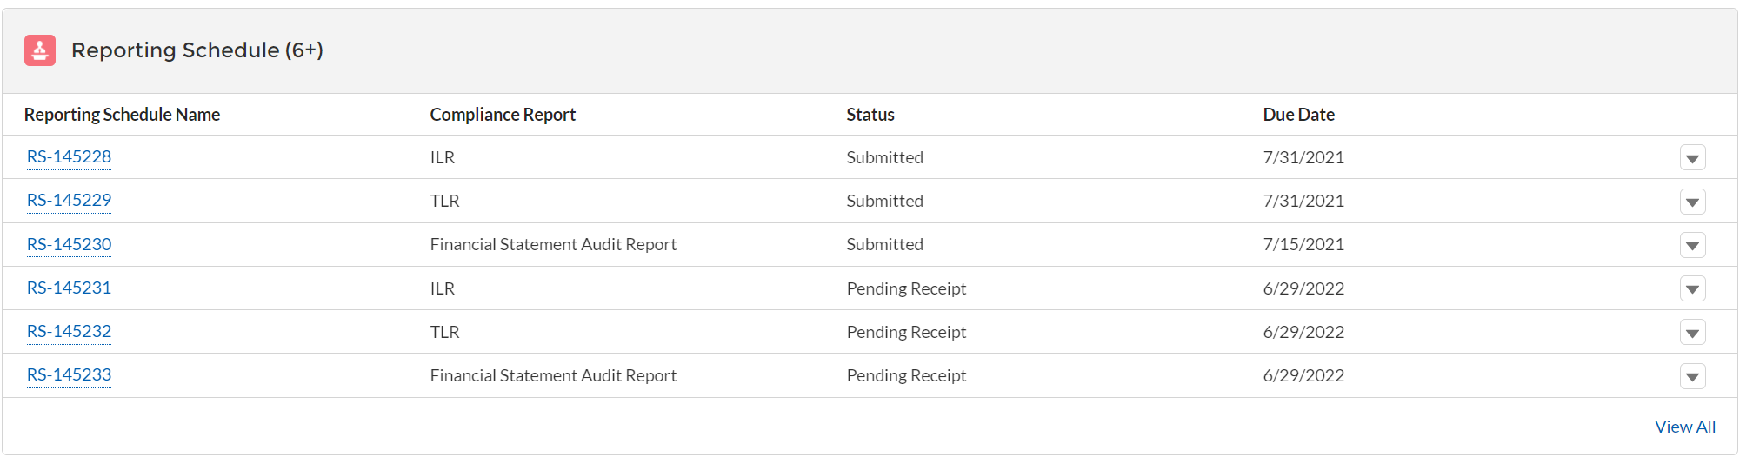Click the Due Date column header
This screenshot has height=457, width=1753.
(1298, 115)
